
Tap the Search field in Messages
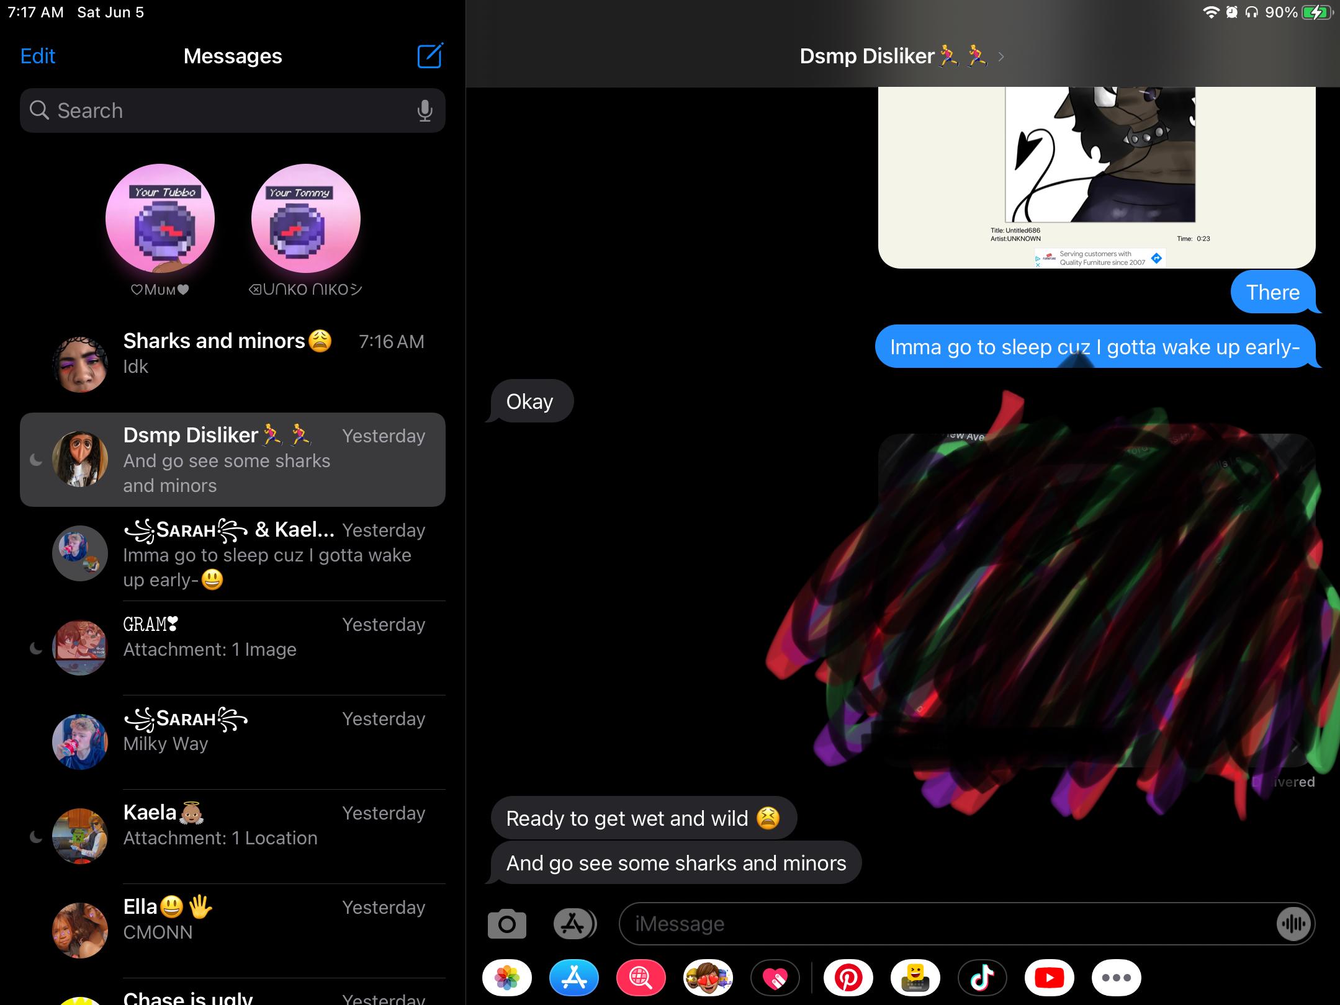pyautogui.click(x=223, y=110)
